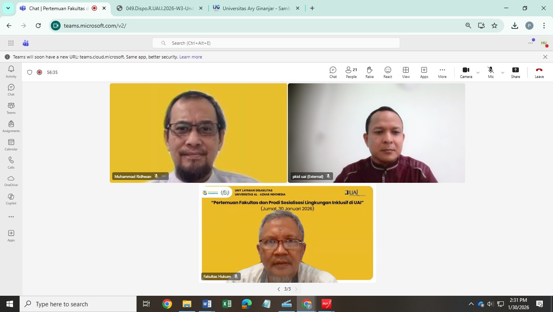Leave the meeting

click(539, 72)
